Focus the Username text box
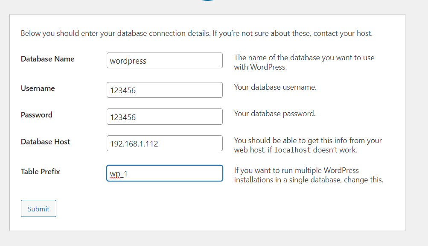428x246 pixels. (x=164, y=90)
